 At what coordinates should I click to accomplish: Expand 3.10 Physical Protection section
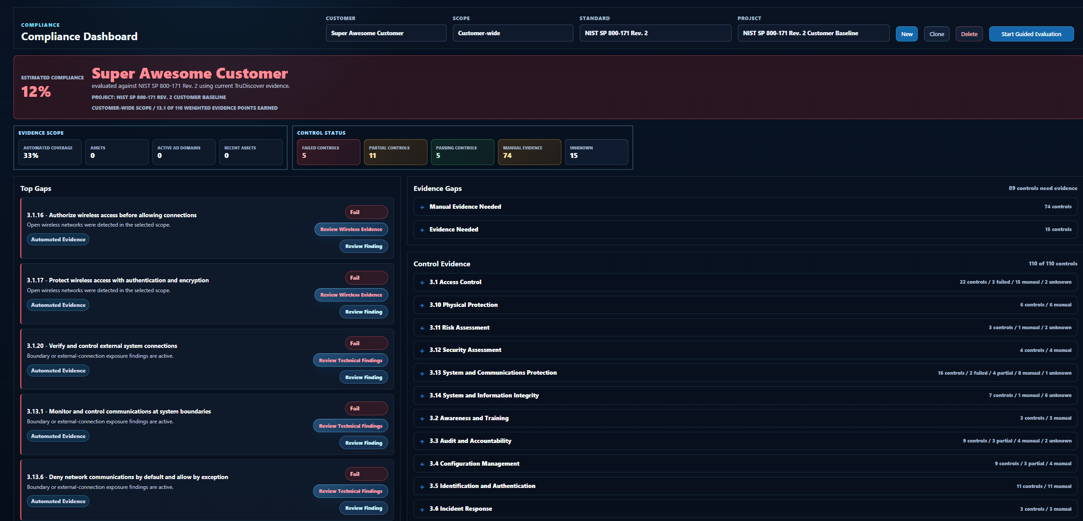click(745, 305)
